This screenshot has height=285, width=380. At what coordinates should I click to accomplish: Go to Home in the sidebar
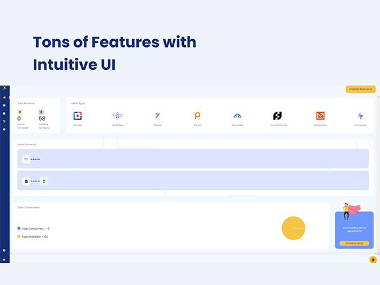pyautogui.click(x=4, y=98)
